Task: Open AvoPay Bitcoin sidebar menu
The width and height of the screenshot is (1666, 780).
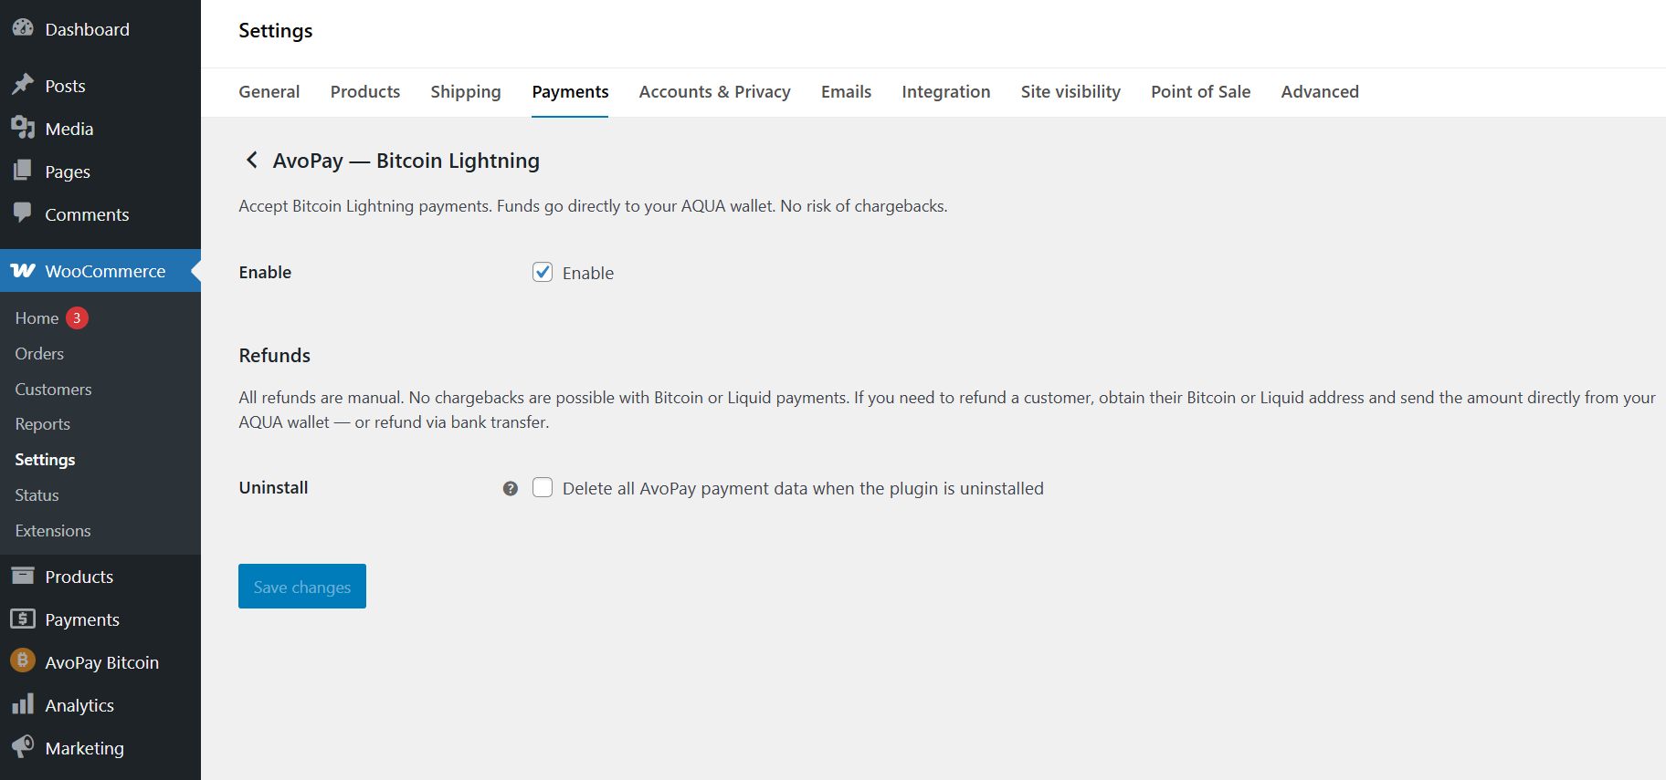Action: point(100,662)
